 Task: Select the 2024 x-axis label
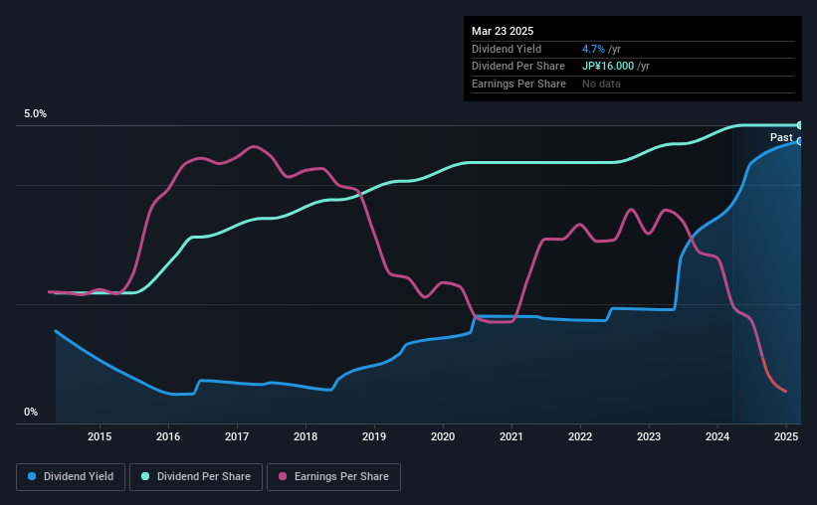(x=717, y=436)
